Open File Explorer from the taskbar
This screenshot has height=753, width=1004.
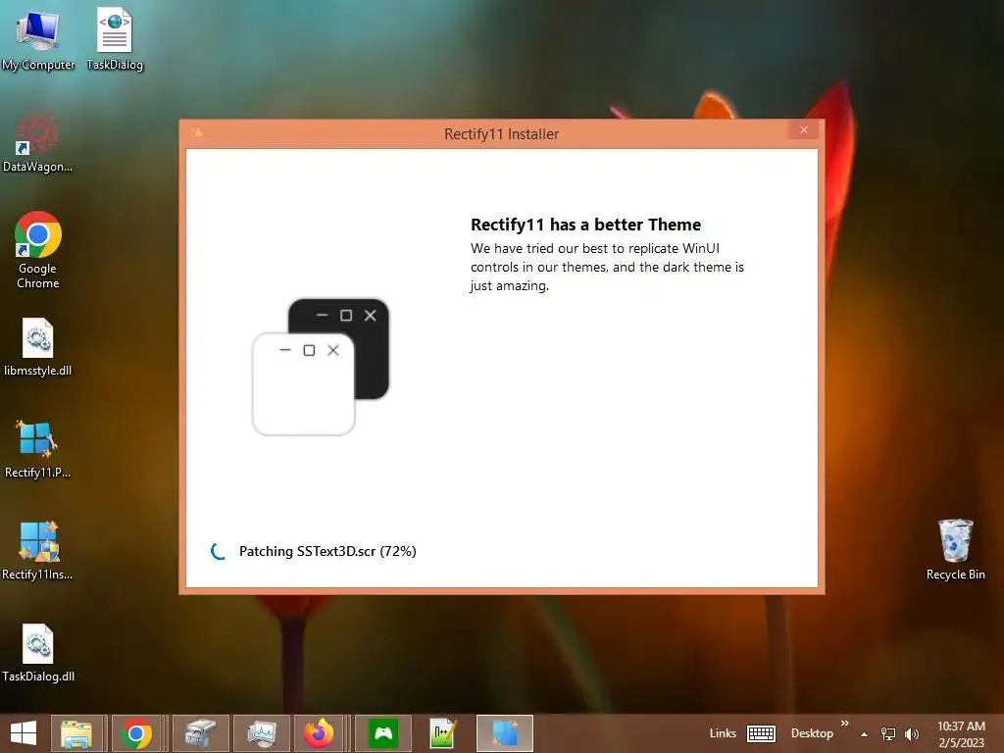click(x=76, y=733)
